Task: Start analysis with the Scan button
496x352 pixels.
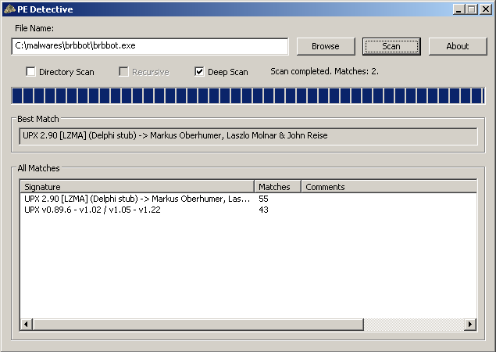Action: pyautogui.click(x=391, y=46)
